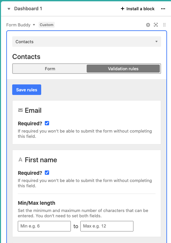Uncheck Required for the Email field

point(47,123)
